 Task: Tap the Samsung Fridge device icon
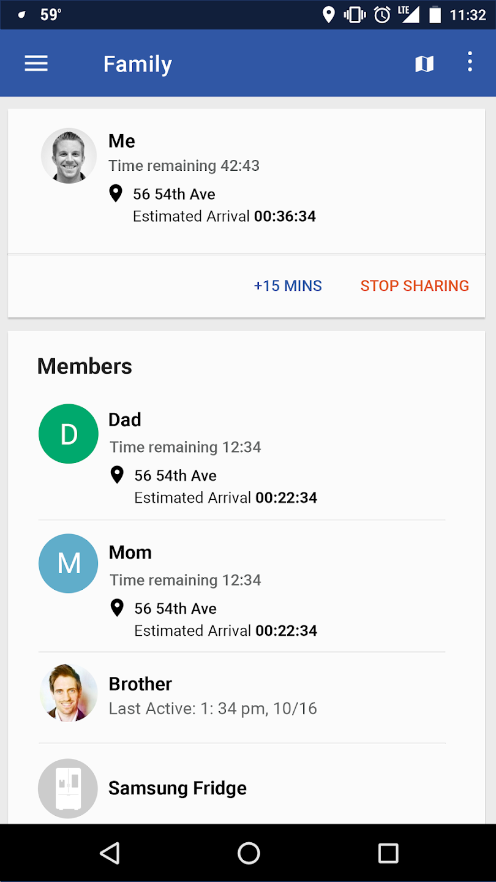click(69, 789)
